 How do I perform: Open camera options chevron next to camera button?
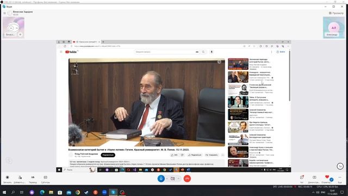[x=178, y=179]
